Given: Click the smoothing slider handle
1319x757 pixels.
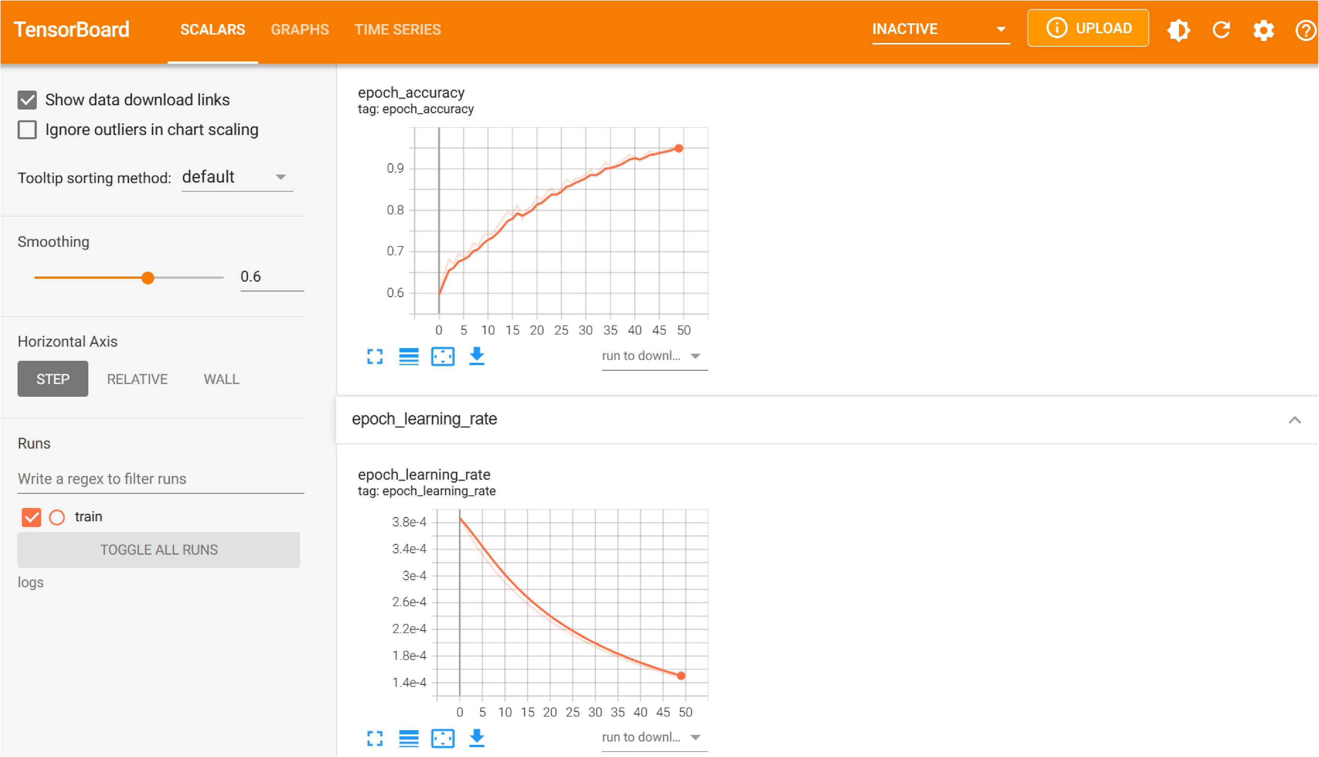Looking at the screenshot, I should 148,278.
